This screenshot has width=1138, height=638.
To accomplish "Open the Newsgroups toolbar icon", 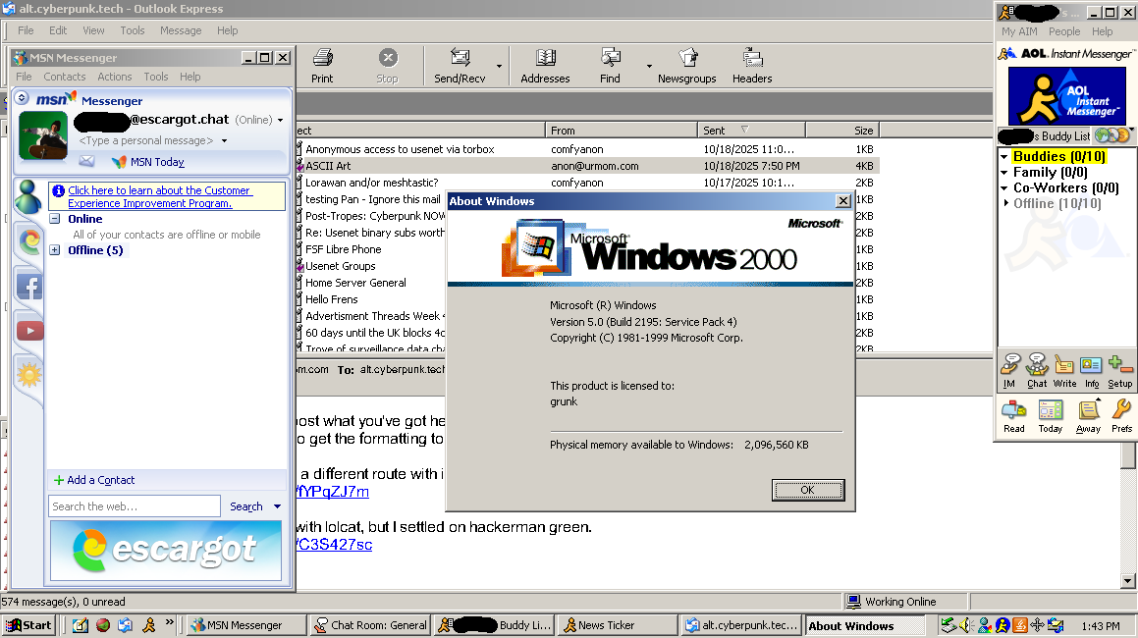I will 687,58.
